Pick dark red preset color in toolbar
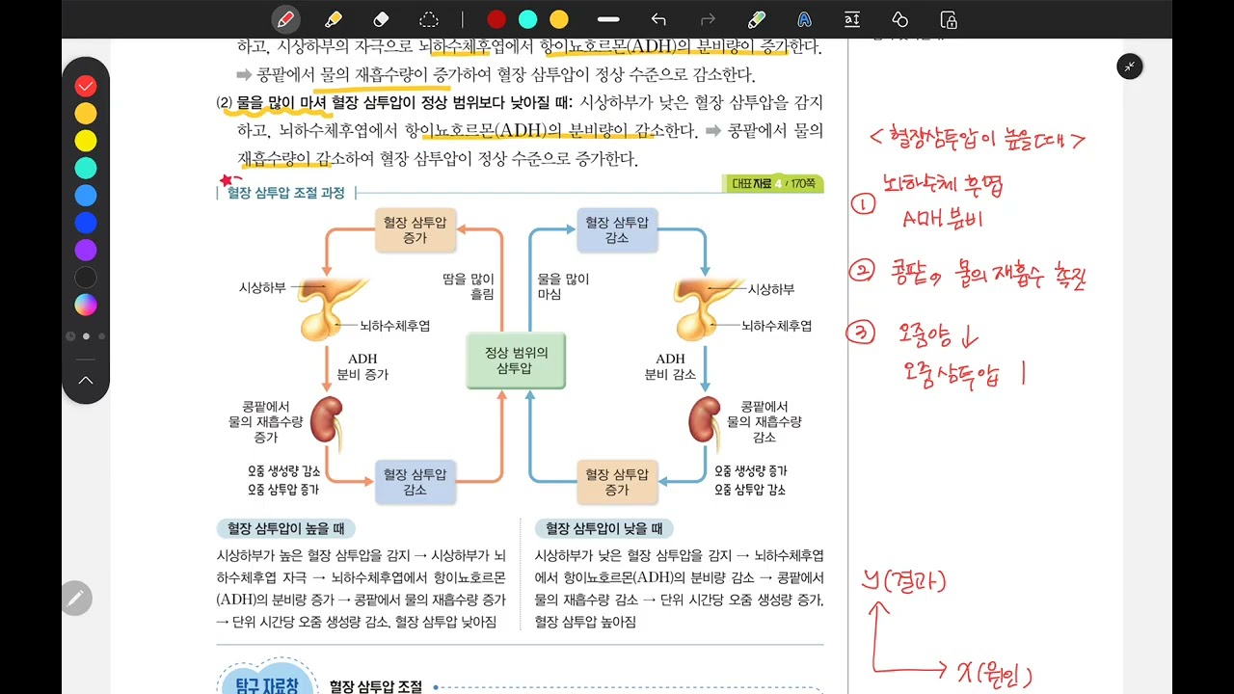The width and height of the screenshot is (1234, 694). point(496,19)
